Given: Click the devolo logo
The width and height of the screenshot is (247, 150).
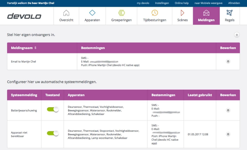Looking at the screenshot, I should (24, 16).
